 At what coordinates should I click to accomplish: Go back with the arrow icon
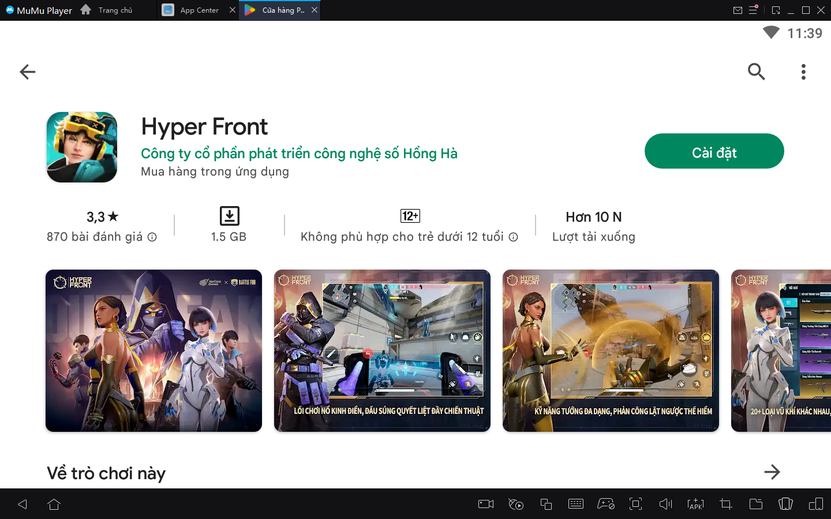28,72
